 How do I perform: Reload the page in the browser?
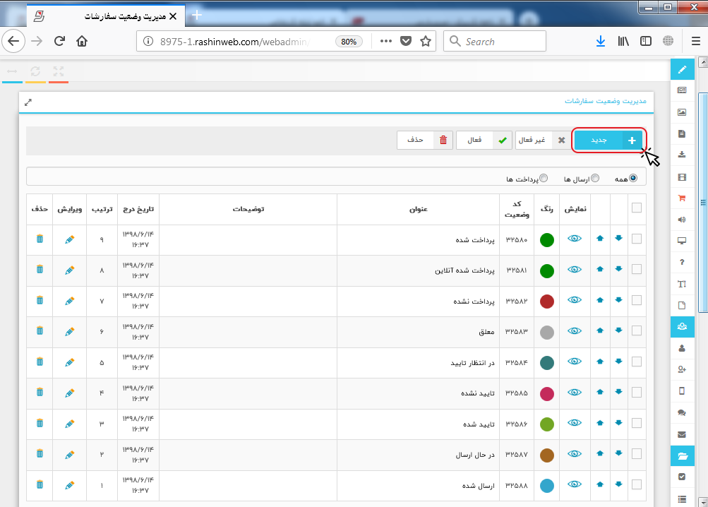click(x=59, y=41)
